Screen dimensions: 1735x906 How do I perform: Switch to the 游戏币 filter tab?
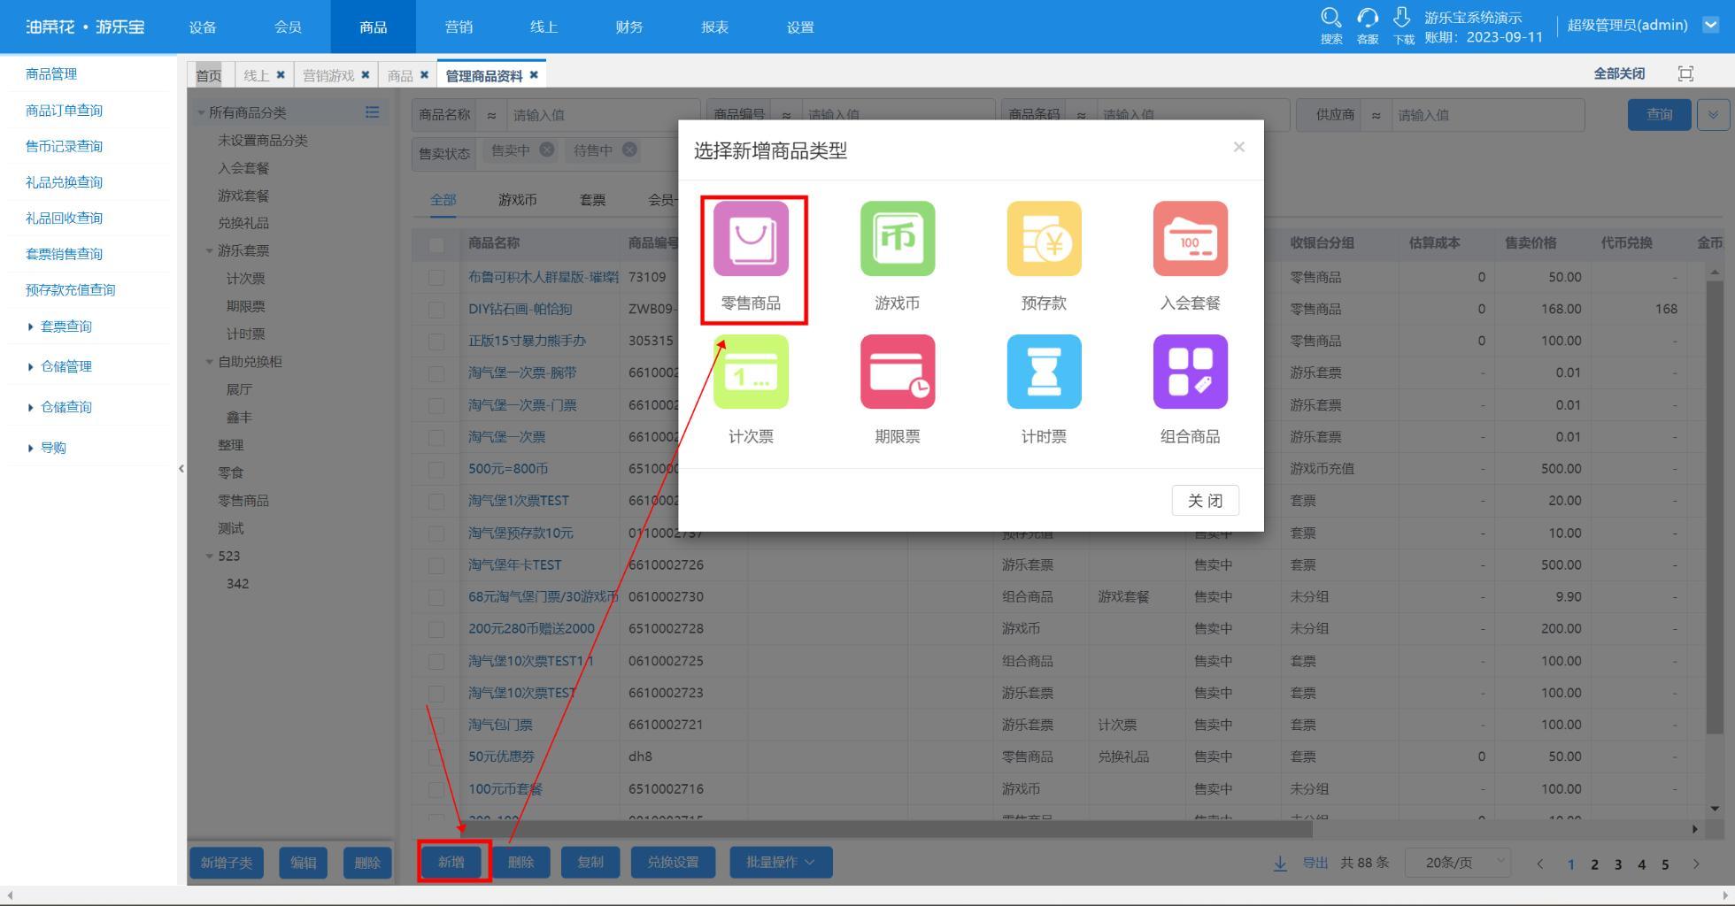pyautogui.click(x=517, y=200)
